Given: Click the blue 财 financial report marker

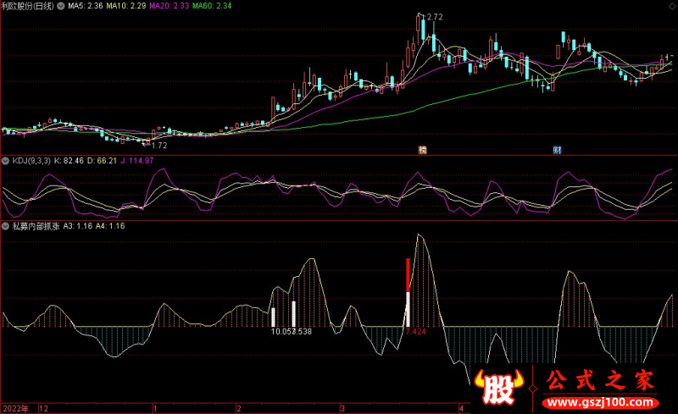Looking at the screenshot, I should tap(558, 150).
